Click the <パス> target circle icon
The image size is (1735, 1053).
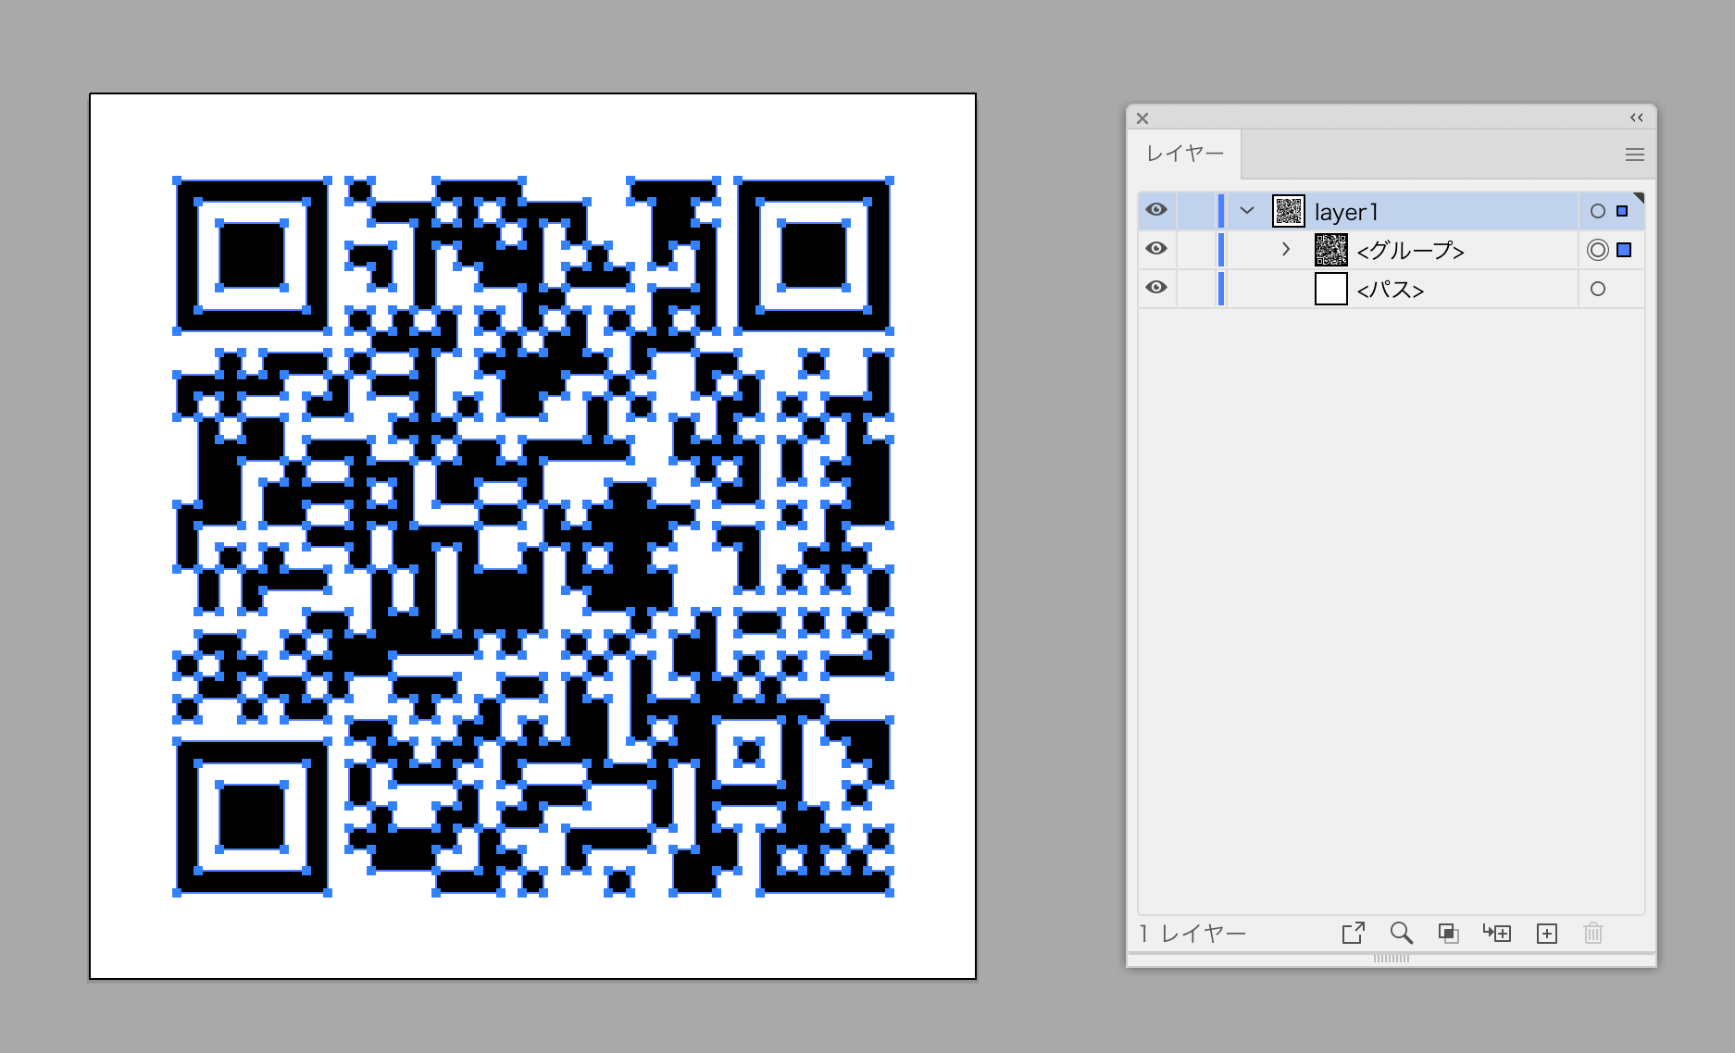(1597, 289)
